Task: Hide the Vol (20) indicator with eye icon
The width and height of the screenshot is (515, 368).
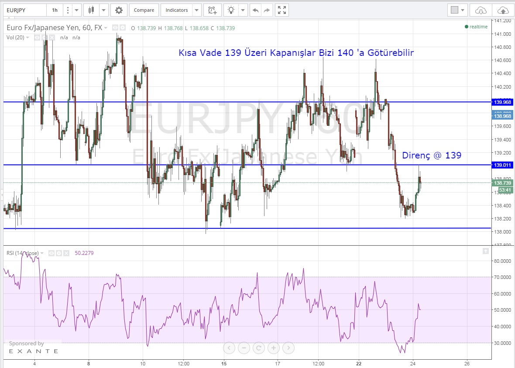Action: click(37, 38)
